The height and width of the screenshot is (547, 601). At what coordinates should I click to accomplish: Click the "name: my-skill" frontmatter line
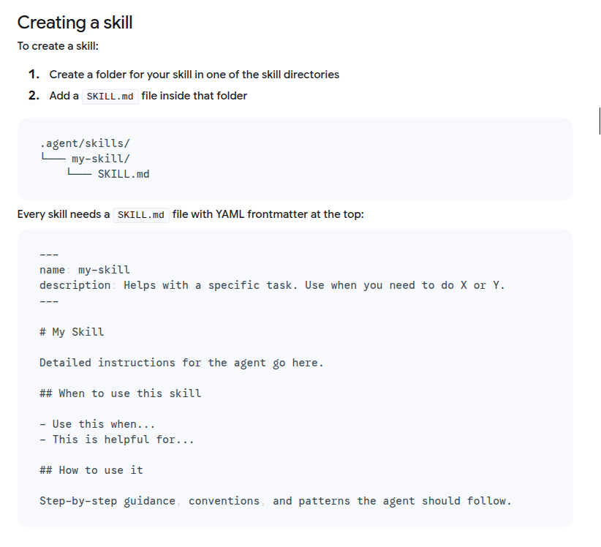coord(85,270)
